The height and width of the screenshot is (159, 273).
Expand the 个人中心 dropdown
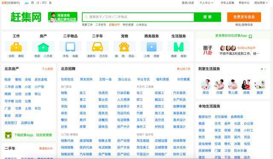206,3
